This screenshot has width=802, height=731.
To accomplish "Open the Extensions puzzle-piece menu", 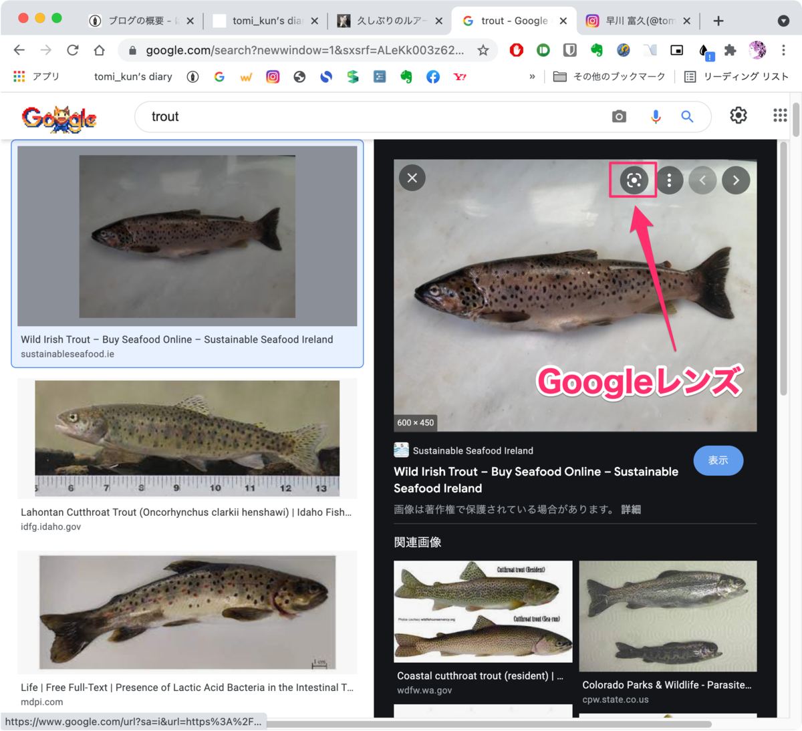I will (x=730, y=50).
